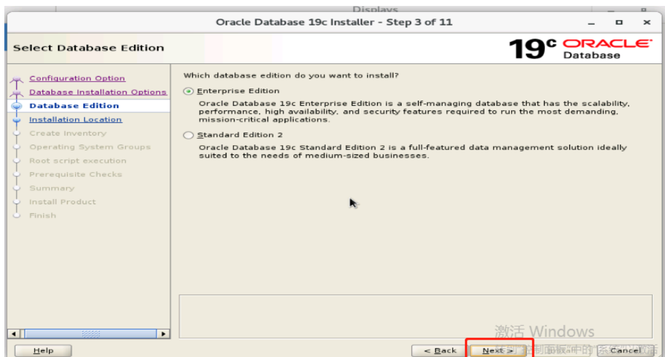
Task: Open the Installation Location step link
Action: [76, 120]
